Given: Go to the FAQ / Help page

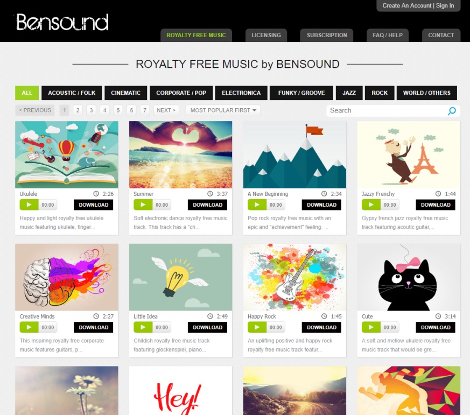Looking at the screenshot, I should point(388,36).
